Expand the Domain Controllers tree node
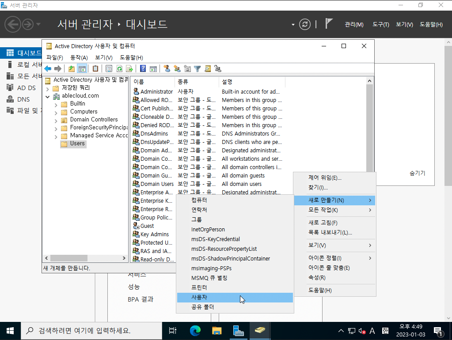This screenshot has height=340, width=452. (56, 121)
